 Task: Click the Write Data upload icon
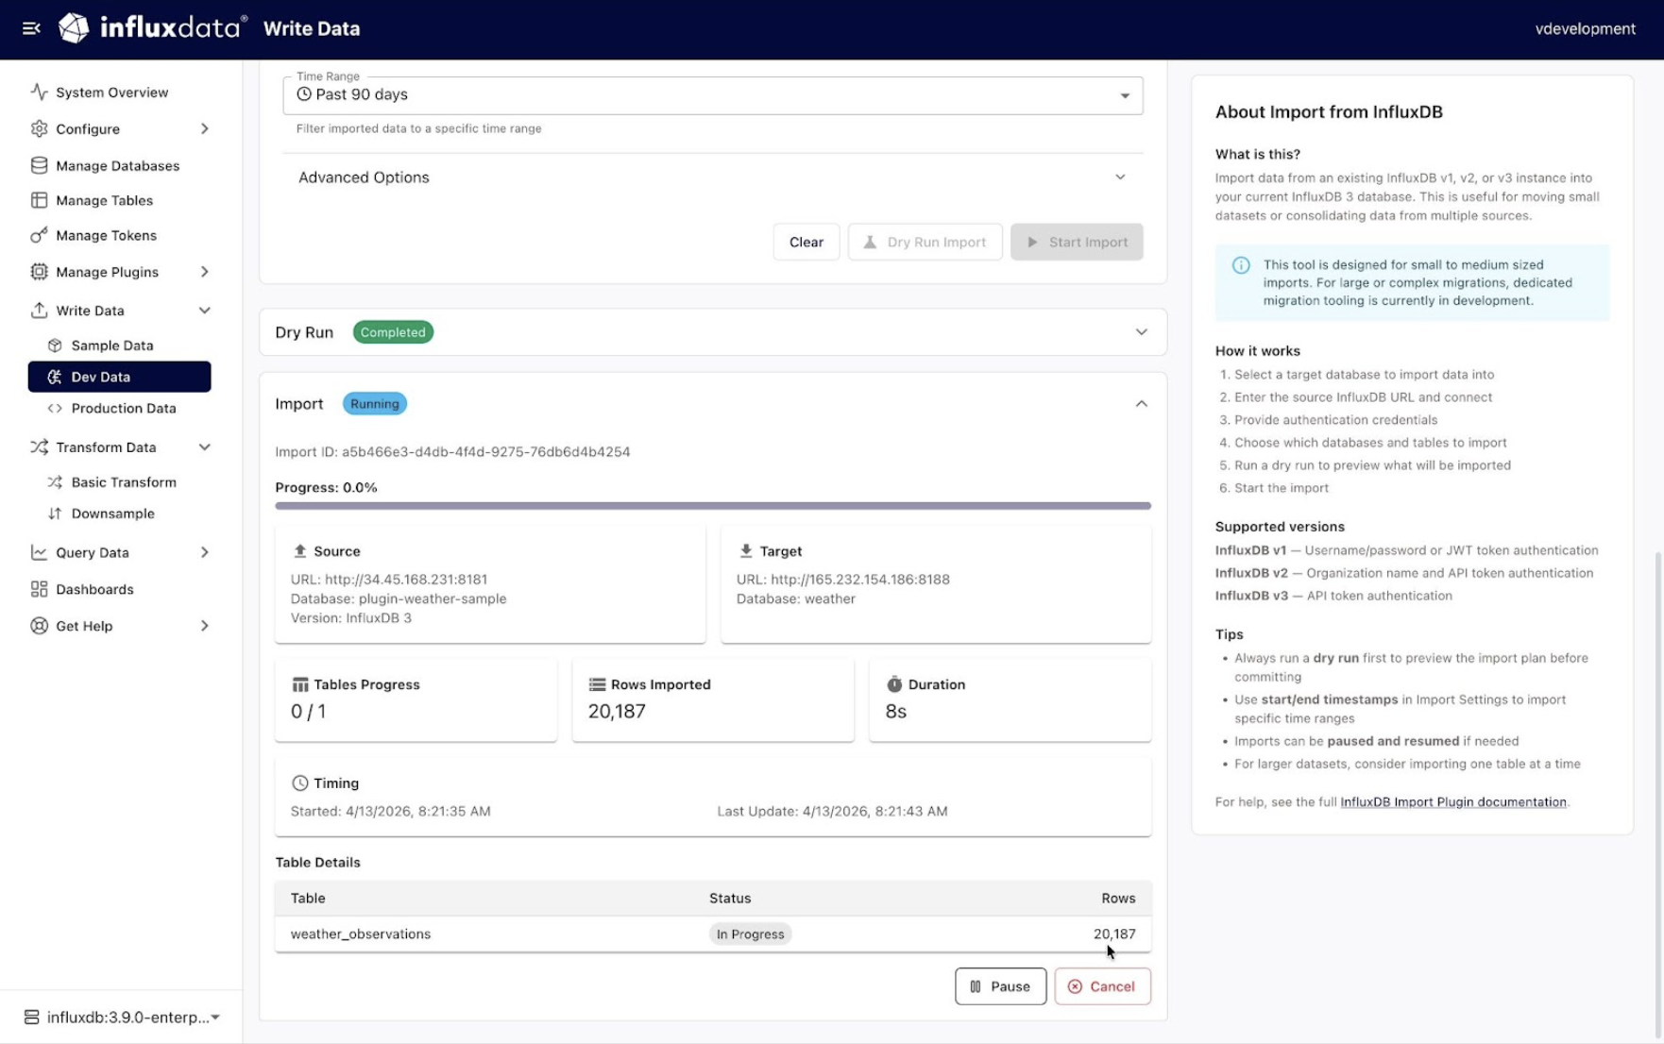(39, 311)
